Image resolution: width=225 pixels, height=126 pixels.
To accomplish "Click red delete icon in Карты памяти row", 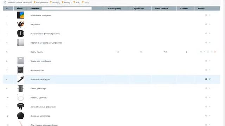I will 215,52.
